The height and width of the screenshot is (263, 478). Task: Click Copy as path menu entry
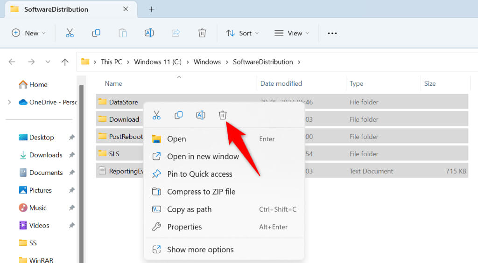coord(189,209)
